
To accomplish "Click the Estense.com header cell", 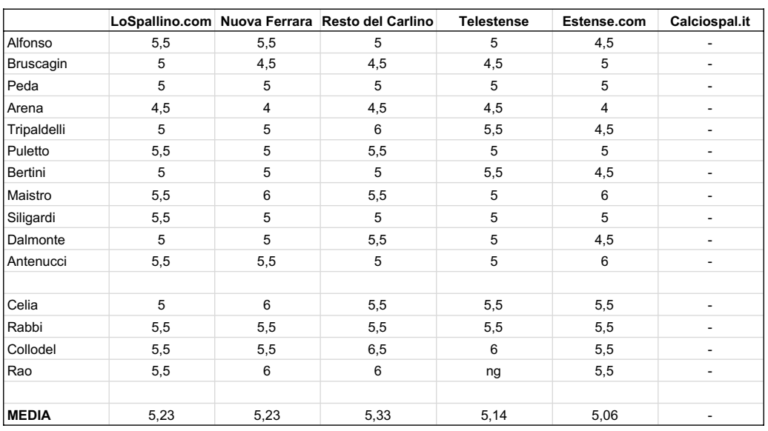I will point(604,21).
